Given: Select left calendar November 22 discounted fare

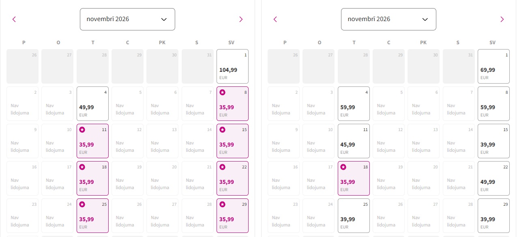Looking at the screenshot, I should coord(232,179).
